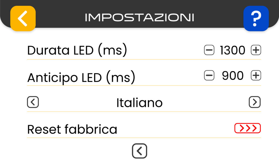This screenshot has height=164, width=279.
Task: Switch to the previous language with left arrow
Action: click(33, 102)
